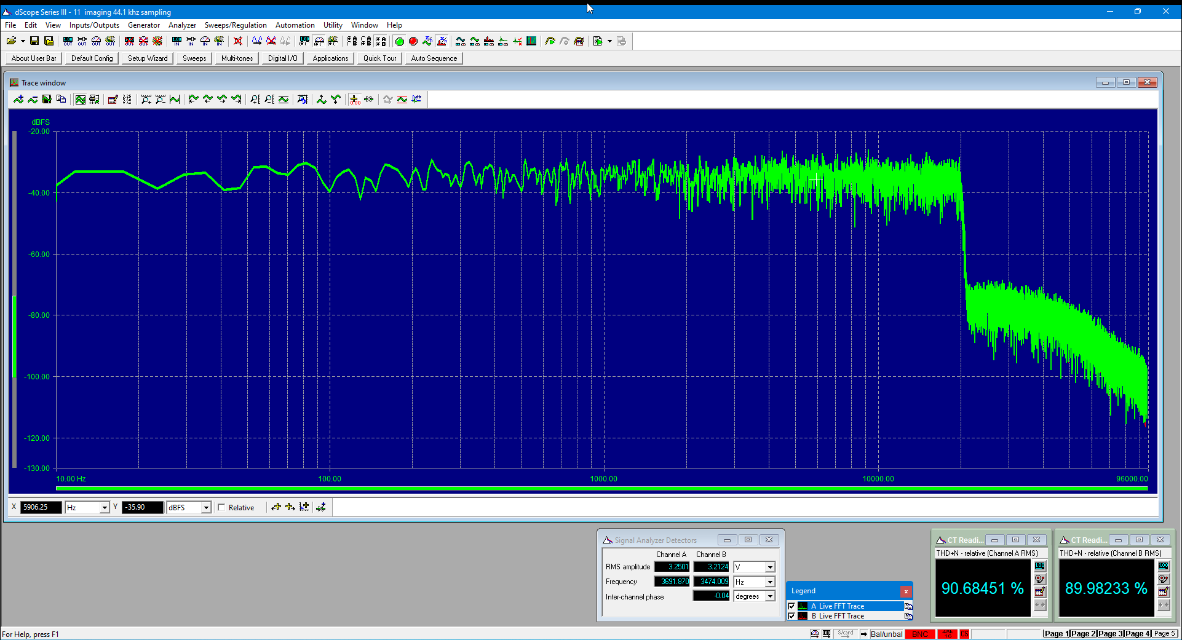Enable the Relative checkbox

[x=222, y=508]
